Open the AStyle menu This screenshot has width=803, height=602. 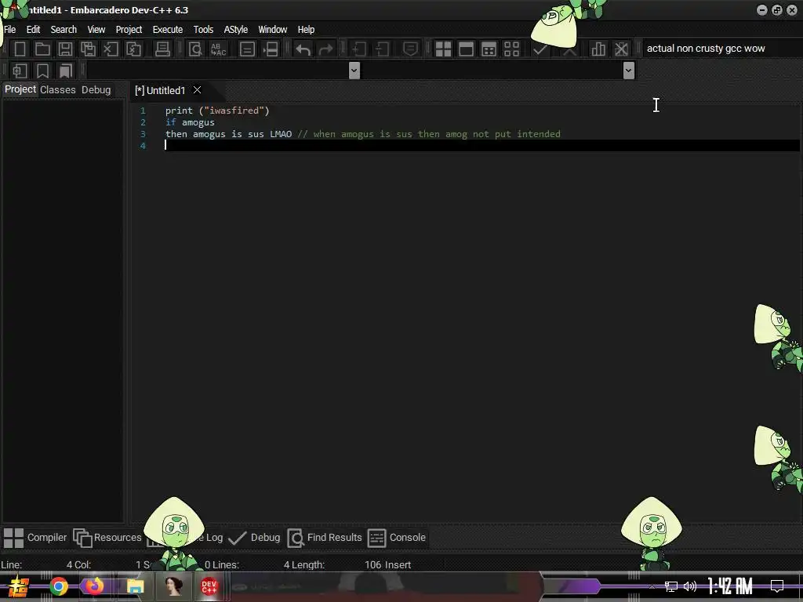(235, 30)
